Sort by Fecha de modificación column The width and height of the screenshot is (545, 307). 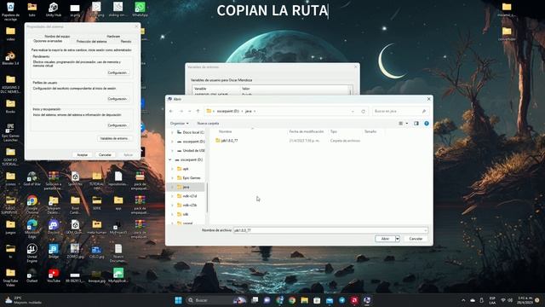(x=307, y=131)
